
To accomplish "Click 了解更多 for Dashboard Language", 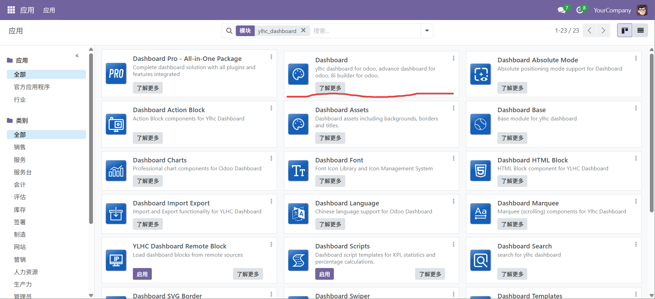I will pos(330,224).
